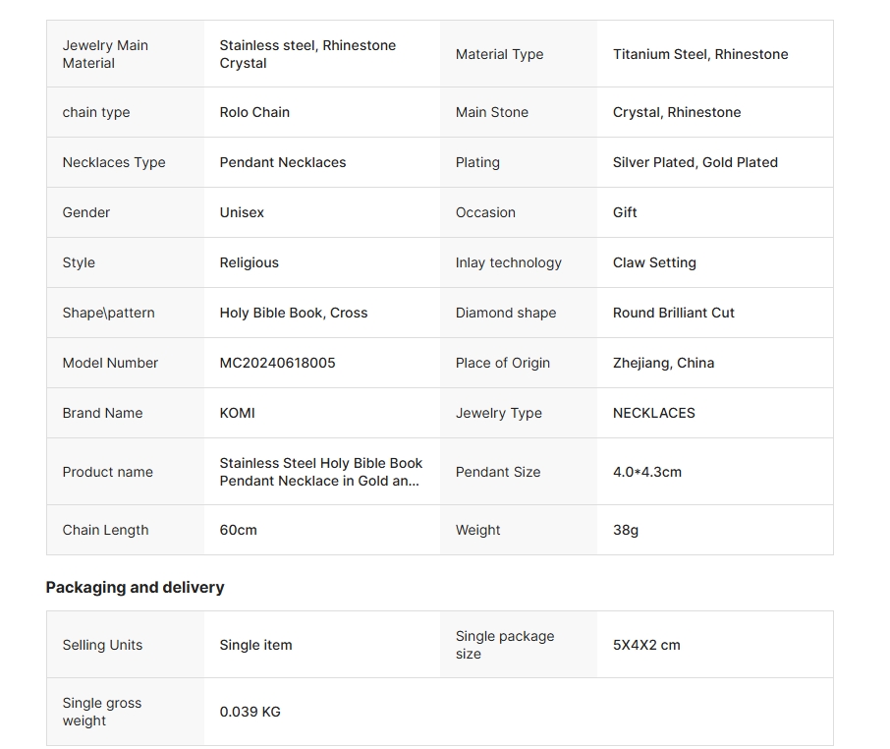Click the 'Packaging and delivery' heading
The height and width of the screenshot is (749, 890).
click(x=135, y=587)
